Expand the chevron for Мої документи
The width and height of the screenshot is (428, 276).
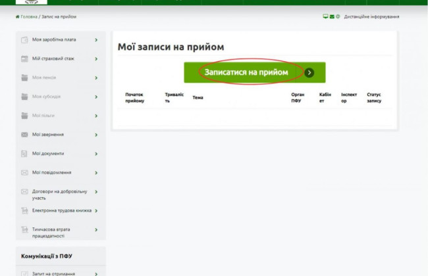96,154
